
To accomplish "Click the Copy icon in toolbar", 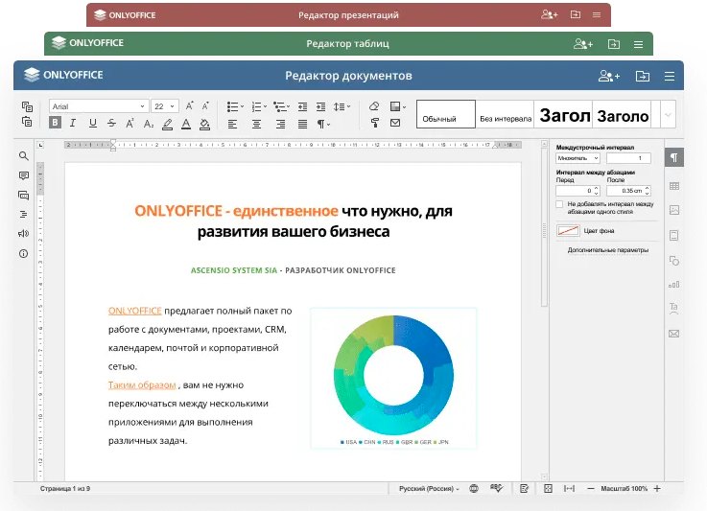I will click(x=27, y=106).
